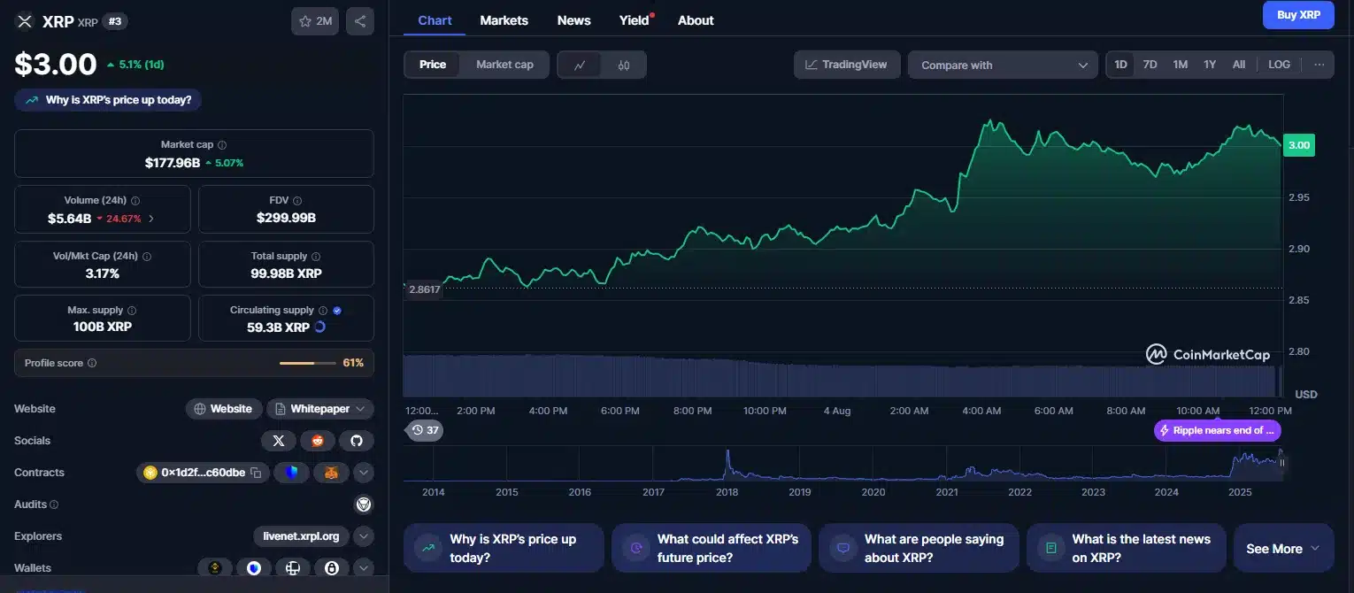Click the Max. supply info icon

click(x=132, y=311)
